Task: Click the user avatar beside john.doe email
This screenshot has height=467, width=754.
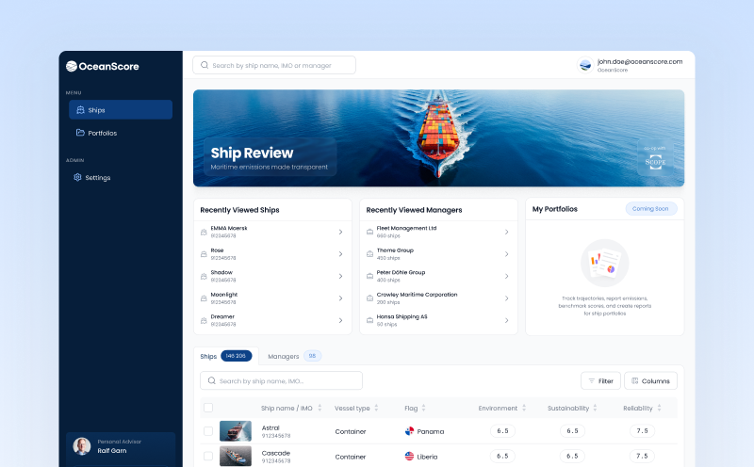Action: [585, 65]
